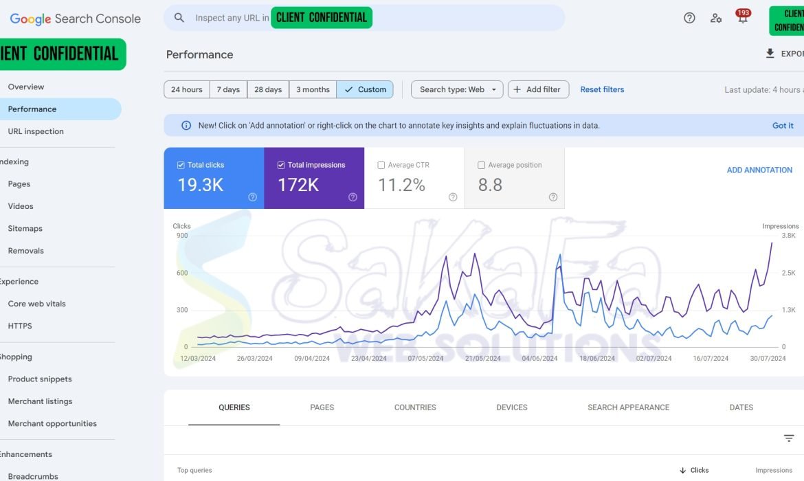Image resolution: width=804 pixels, height=481 pixels.
Task: Open Performance in sidebar
Action: click(60, 109)
